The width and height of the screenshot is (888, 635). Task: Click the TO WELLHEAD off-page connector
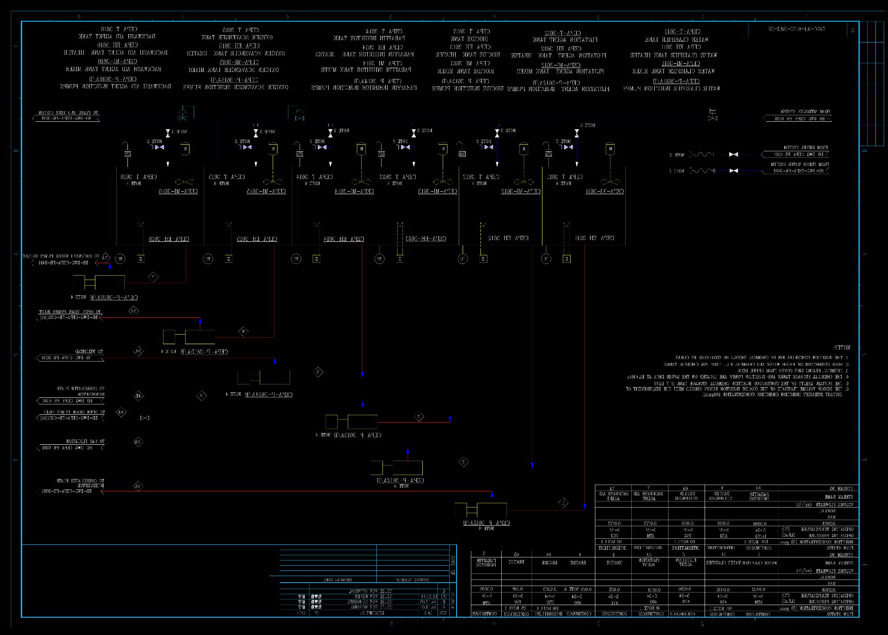coord(70,358)
